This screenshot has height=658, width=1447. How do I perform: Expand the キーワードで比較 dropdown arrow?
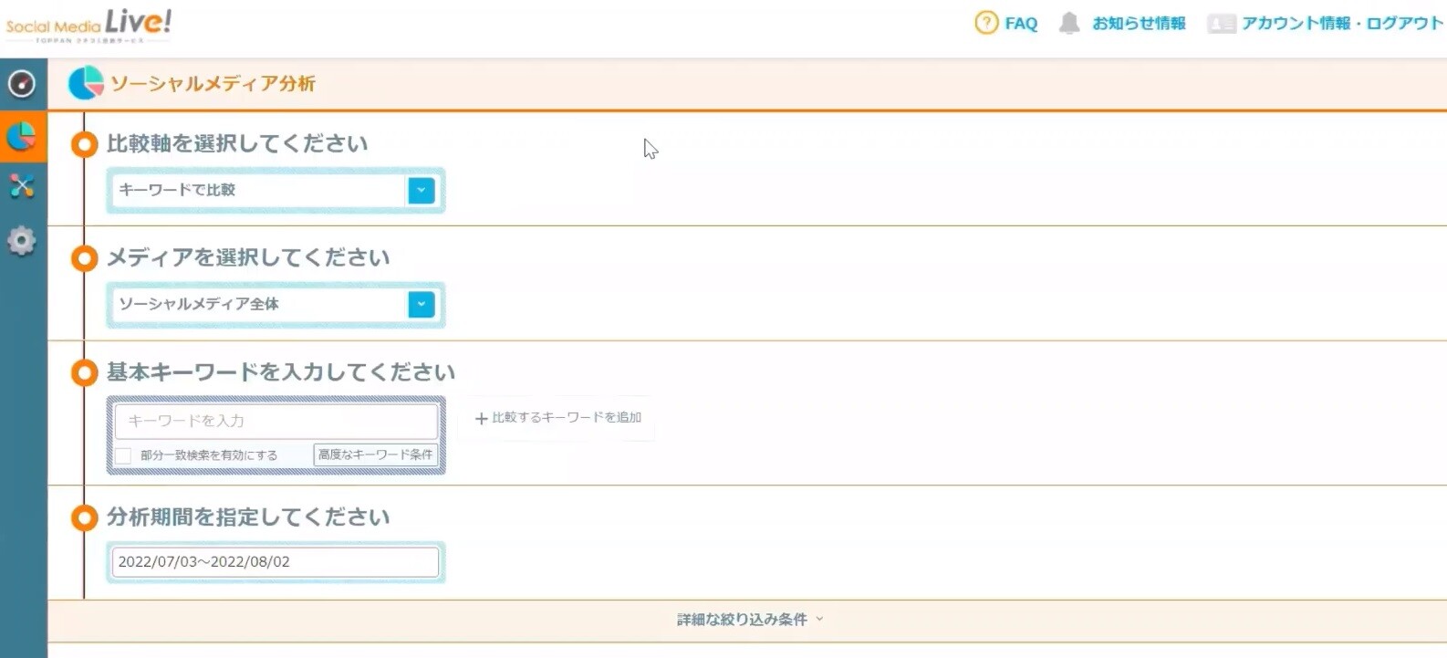click(x=422, y=190)
